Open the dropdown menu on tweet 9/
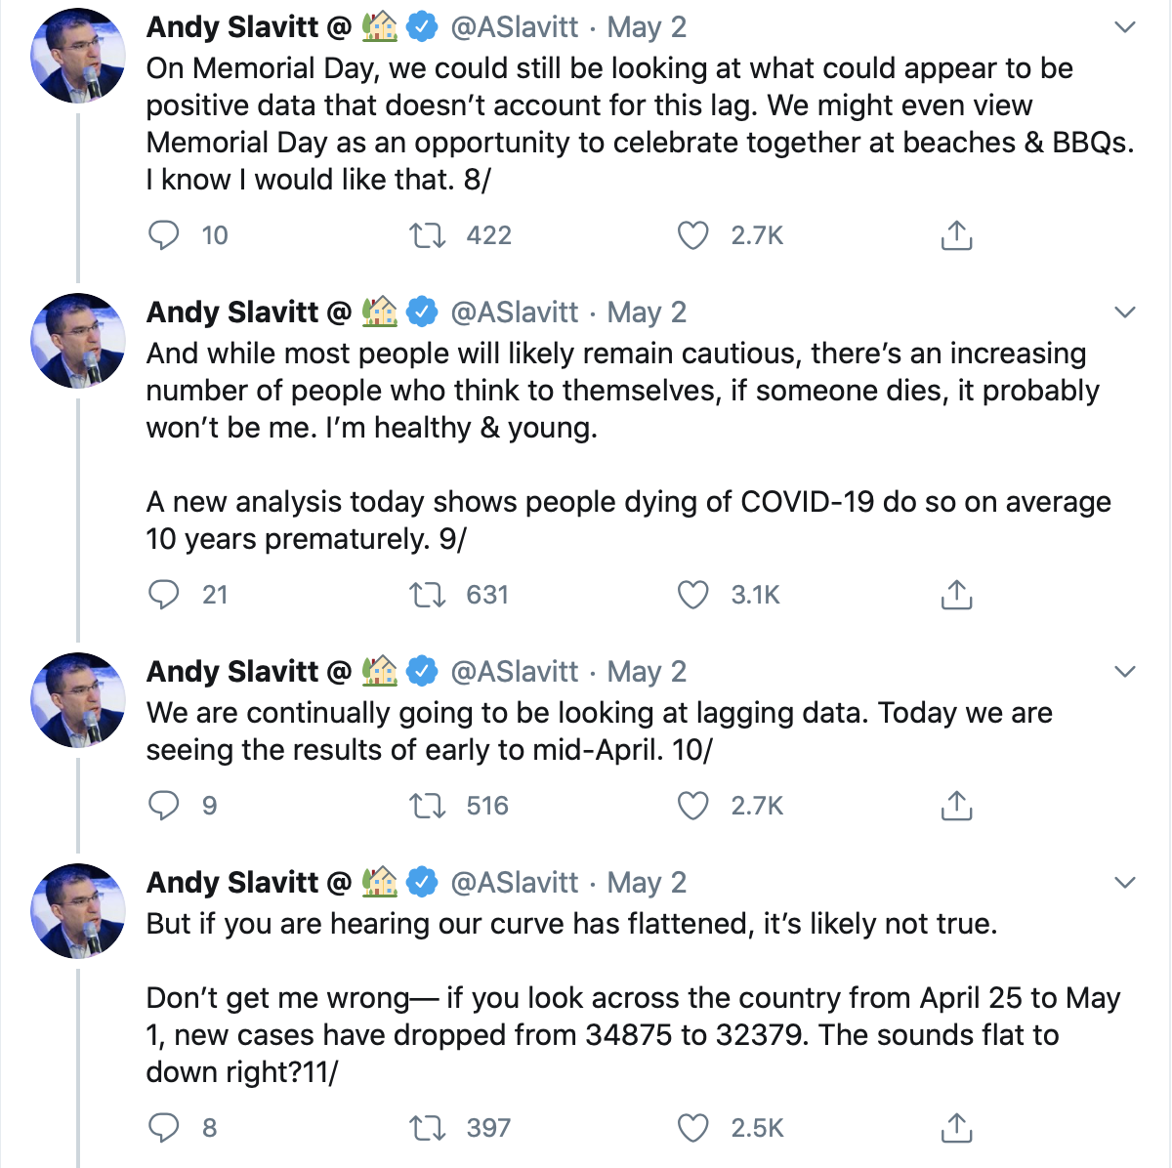The height and width of the screenshot is (1168, 1172). pyautogui.click(x=1125, y=313)
